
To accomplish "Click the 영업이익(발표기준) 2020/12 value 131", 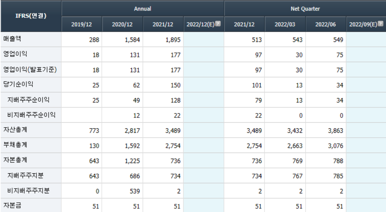I will pos(135,70).
